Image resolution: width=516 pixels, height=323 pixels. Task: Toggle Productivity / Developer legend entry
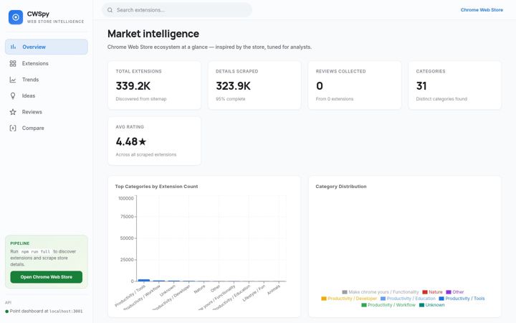[349, 299]
